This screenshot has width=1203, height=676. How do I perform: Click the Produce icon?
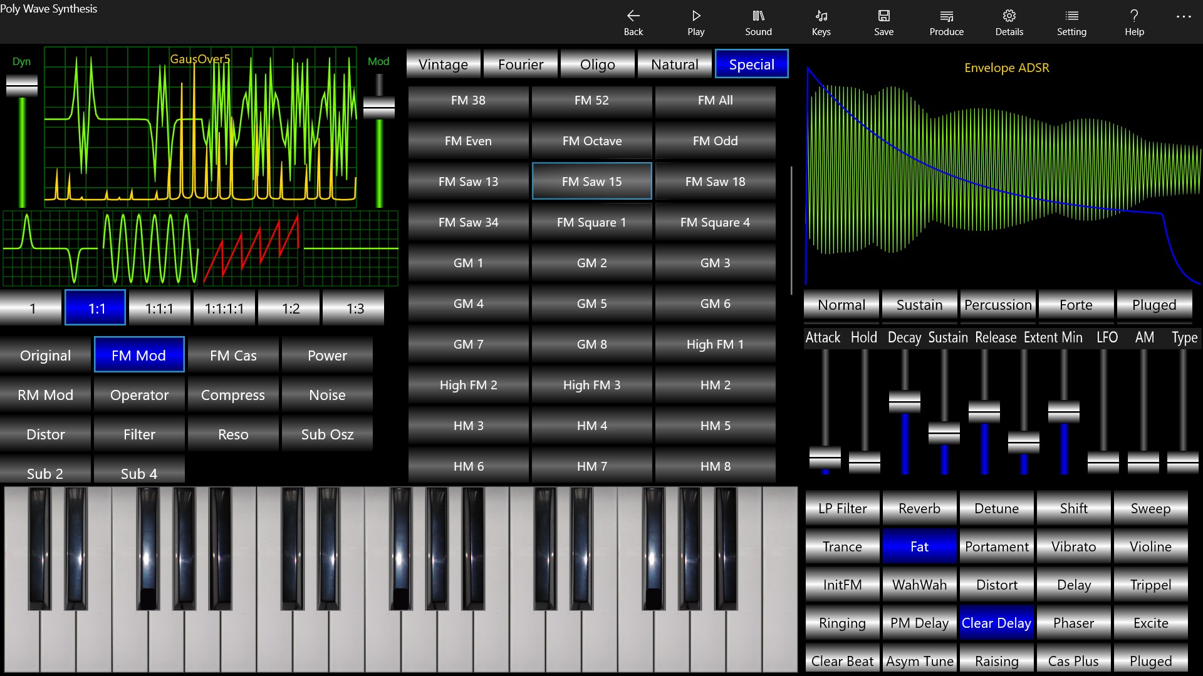[x=946, y=22]
